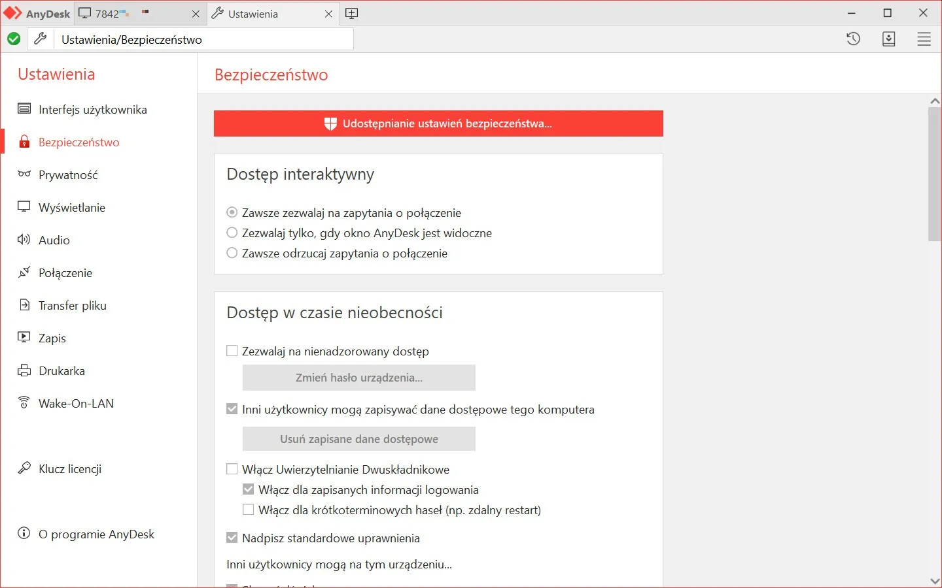Click the speaker icon for Audio

[24, 239]
